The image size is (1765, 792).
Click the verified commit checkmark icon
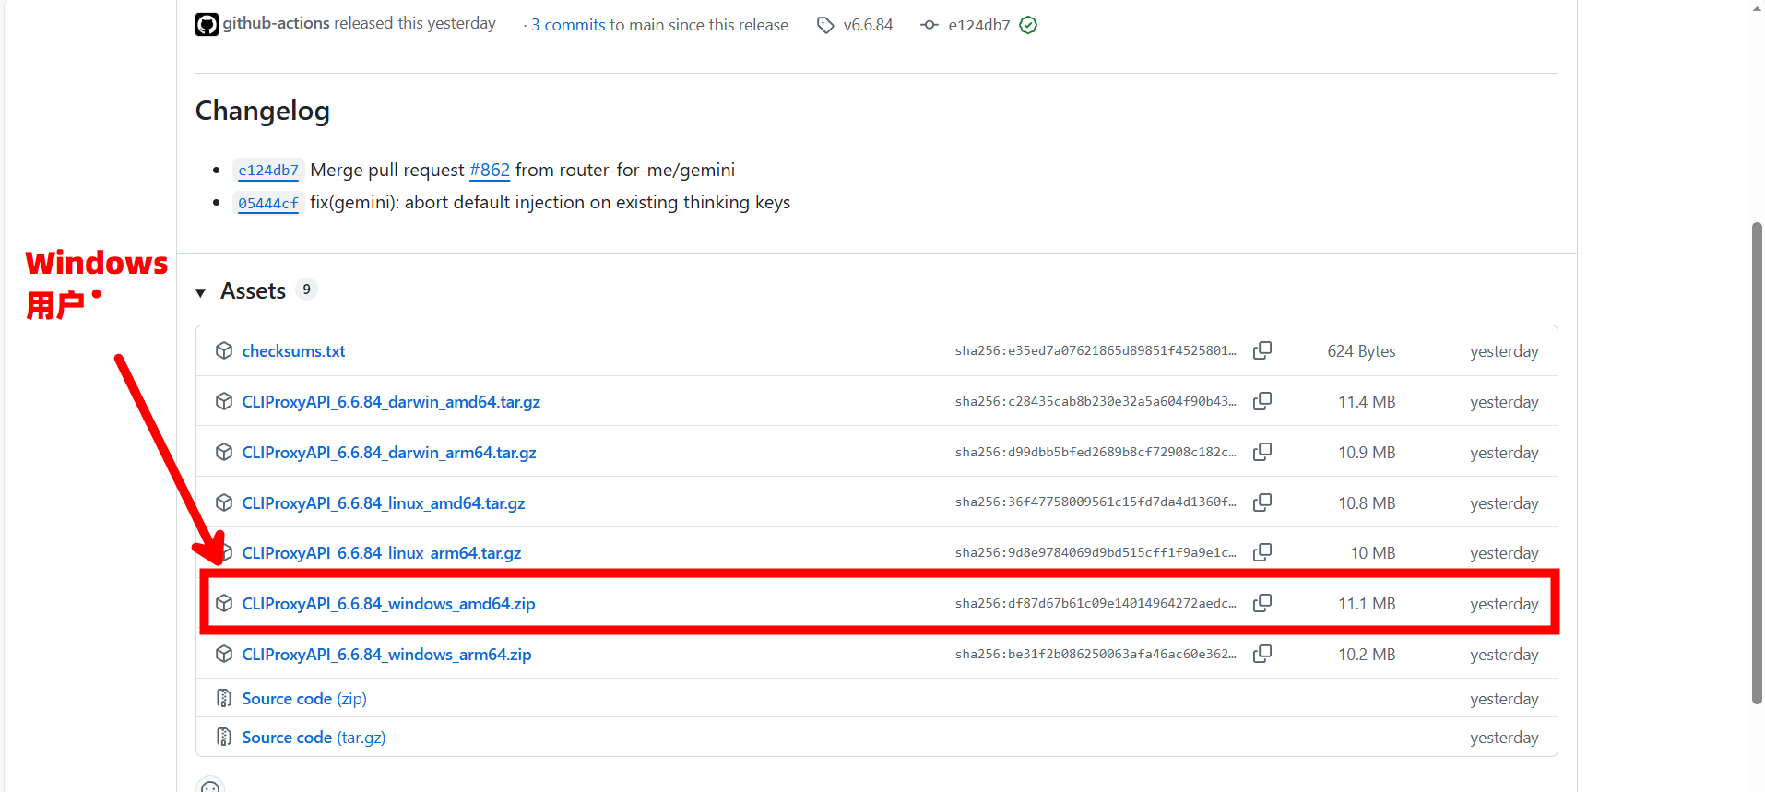1028,25
